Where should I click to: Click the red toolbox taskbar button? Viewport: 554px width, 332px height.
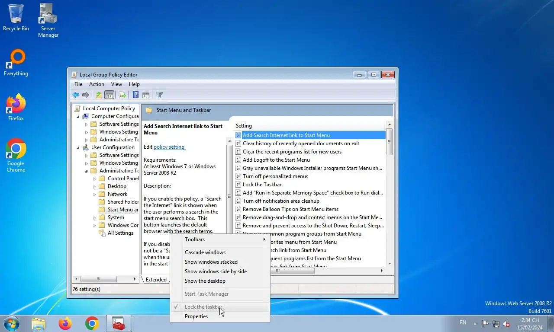click(x=119, y=323)
